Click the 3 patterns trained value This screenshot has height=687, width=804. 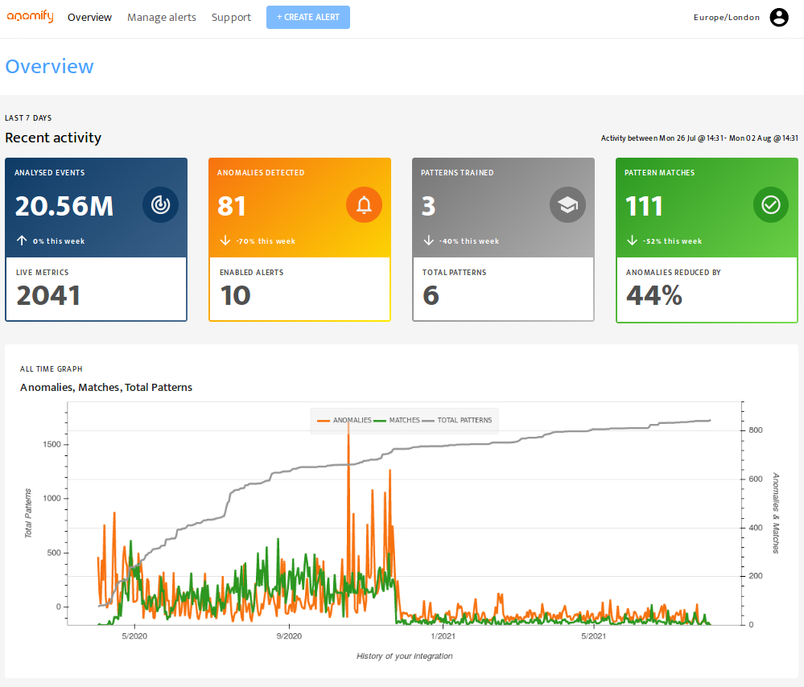coord(429,206)
